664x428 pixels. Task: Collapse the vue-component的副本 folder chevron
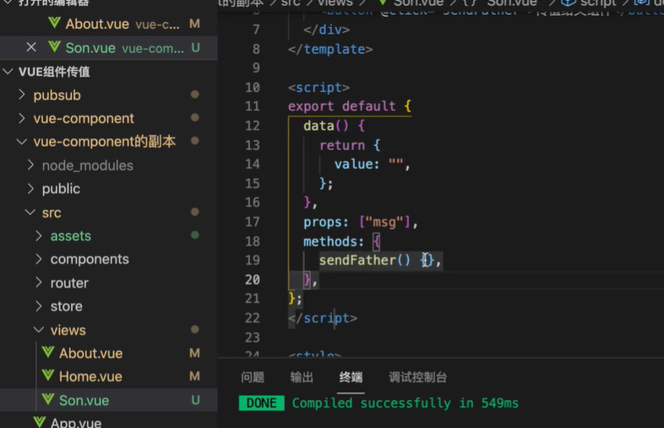[x=22, y=141]
